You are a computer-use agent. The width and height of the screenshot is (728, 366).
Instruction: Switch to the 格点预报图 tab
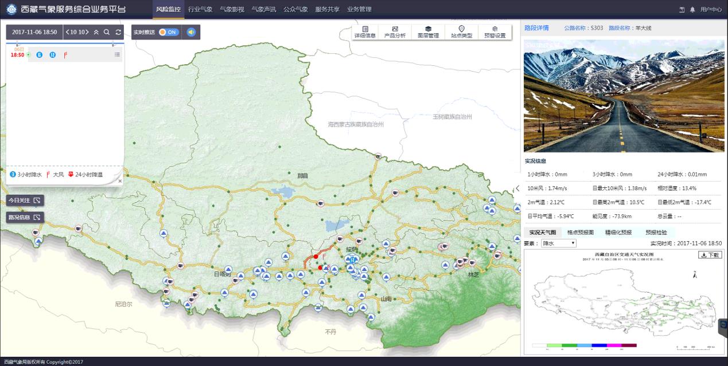580,233
